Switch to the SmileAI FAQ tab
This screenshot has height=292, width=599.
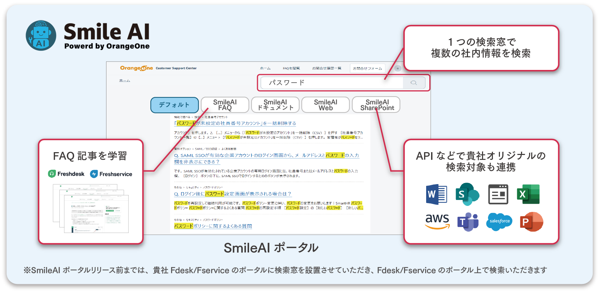pos(225,105)
